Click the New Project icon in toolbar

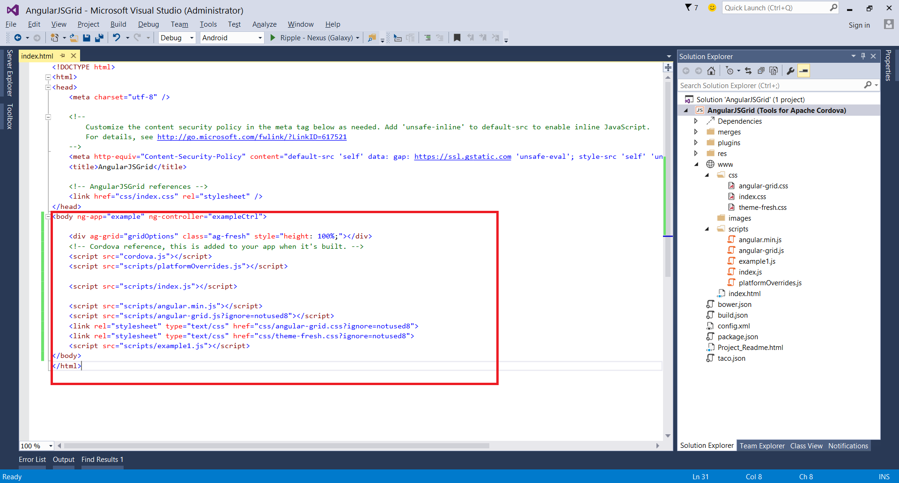(x=55, y=38)
